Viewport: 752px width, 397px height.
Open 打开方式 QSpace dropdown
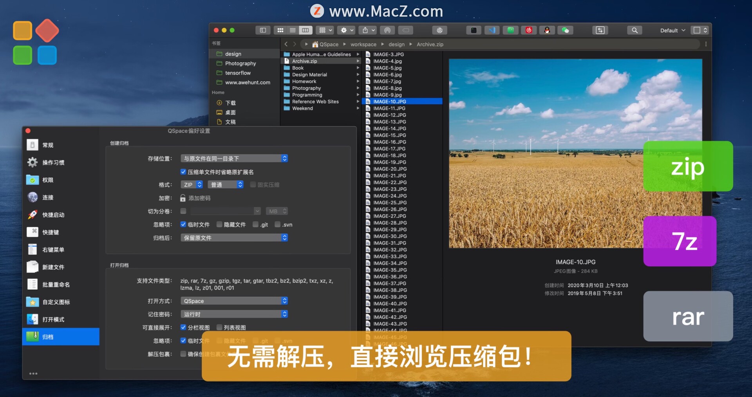234,301
